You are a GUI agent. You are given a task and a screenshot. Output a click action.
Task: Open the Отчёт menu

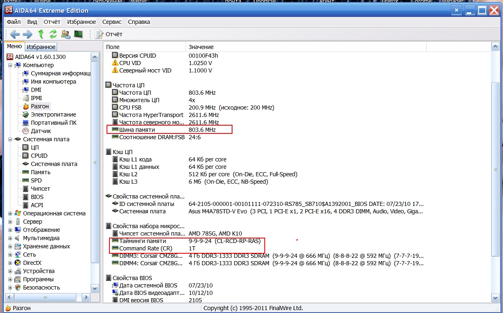tap(52, 22)
